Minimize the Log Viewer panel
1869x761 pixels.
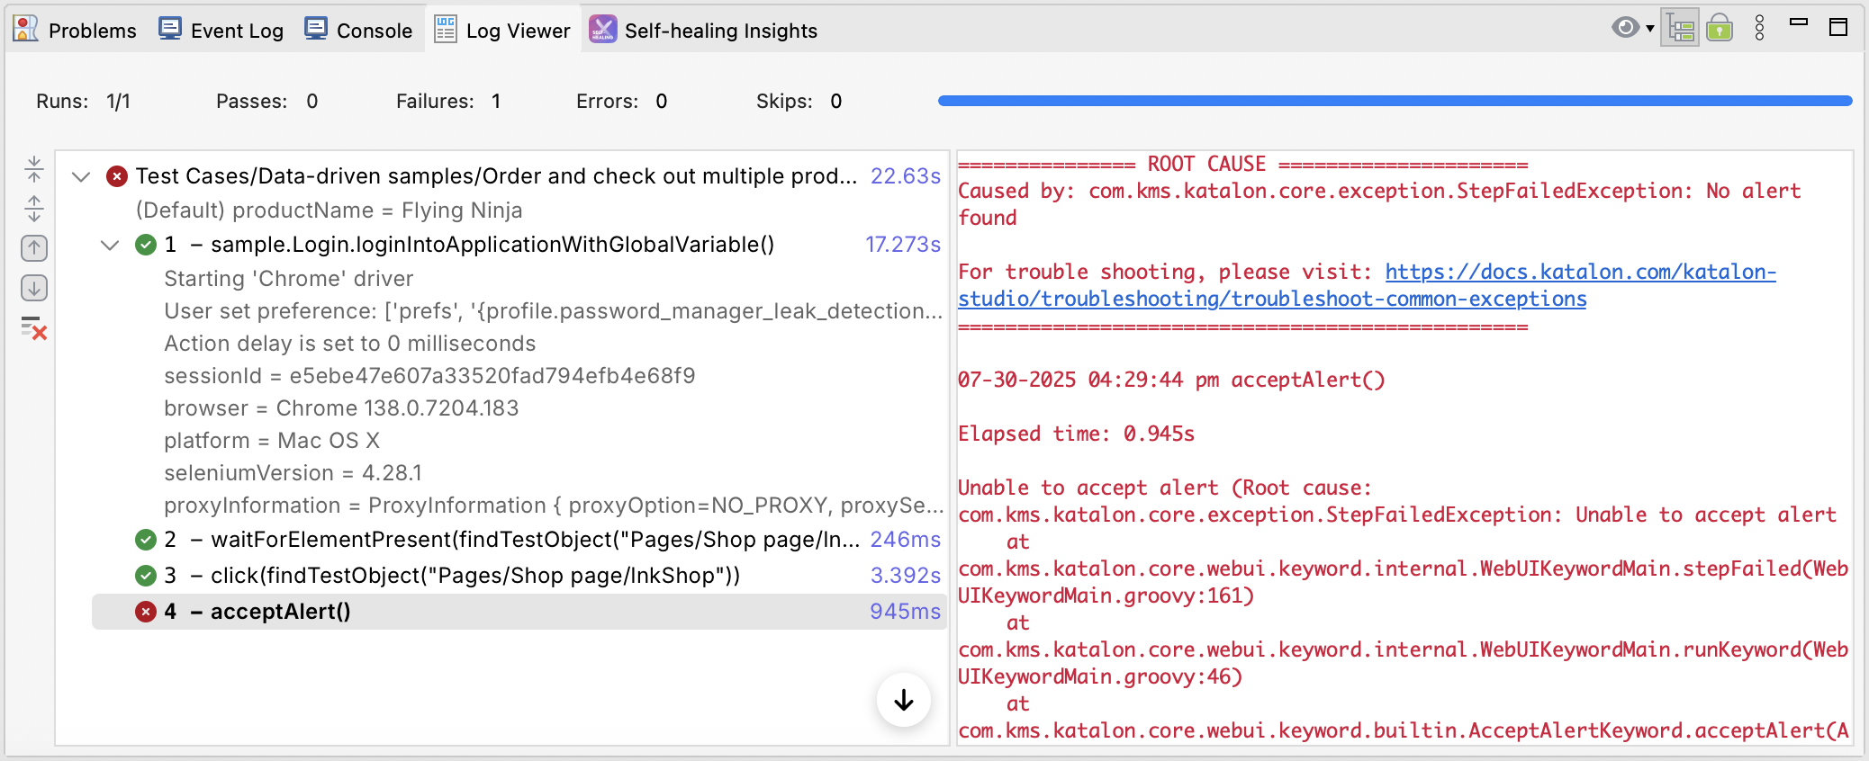point(1799,23)
